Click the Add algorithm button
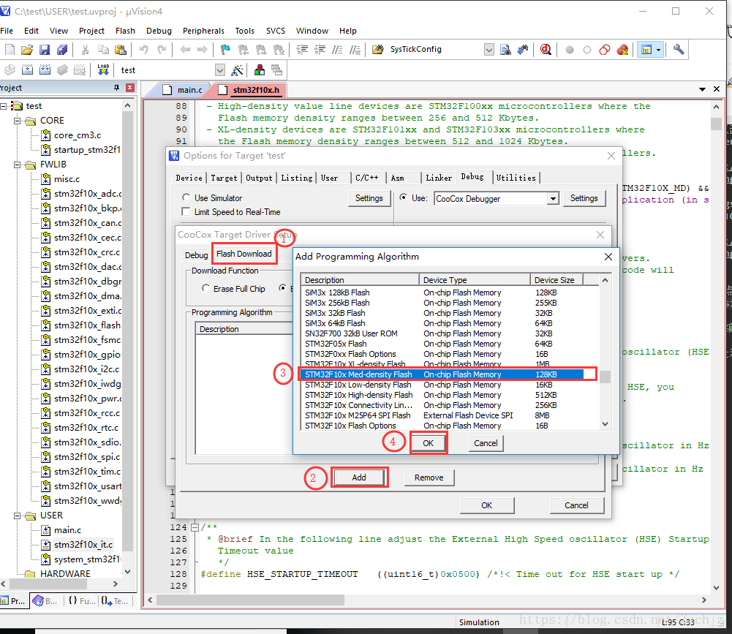732x634 pixels. pos(359,478)
